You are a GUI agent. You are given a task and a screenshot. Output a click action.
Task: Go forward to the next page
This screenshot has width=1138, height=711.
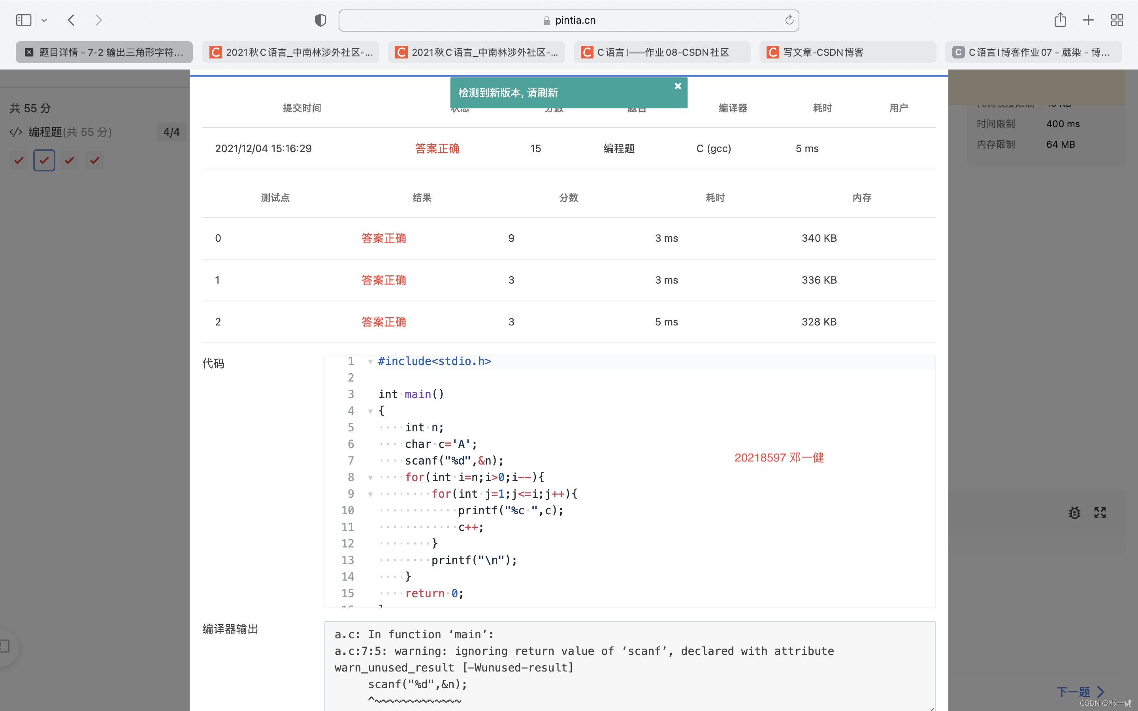click(98, 20)
